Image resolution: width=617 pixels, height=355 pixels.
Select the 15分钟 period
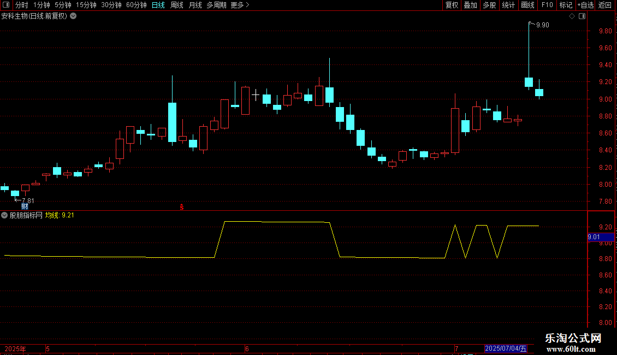pyautogui.click(x=86, y=5)
